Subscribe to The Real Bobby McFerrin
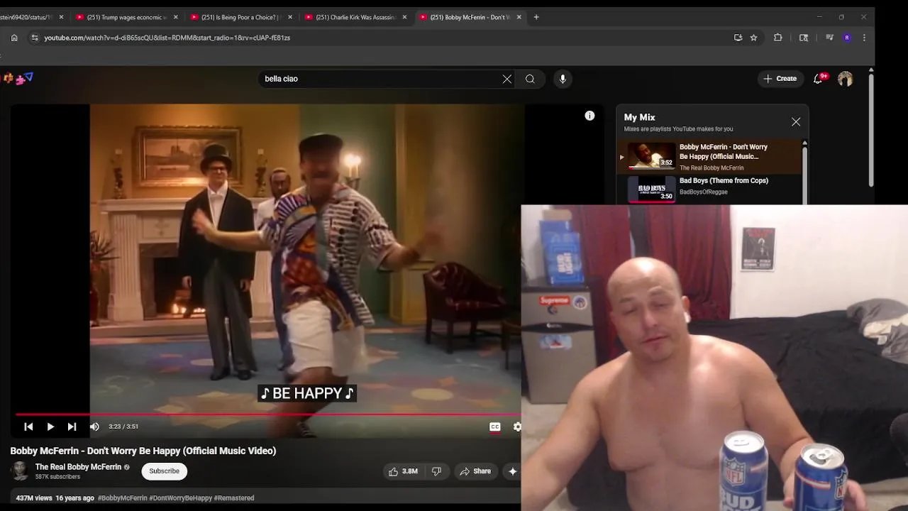 point(164,471)
